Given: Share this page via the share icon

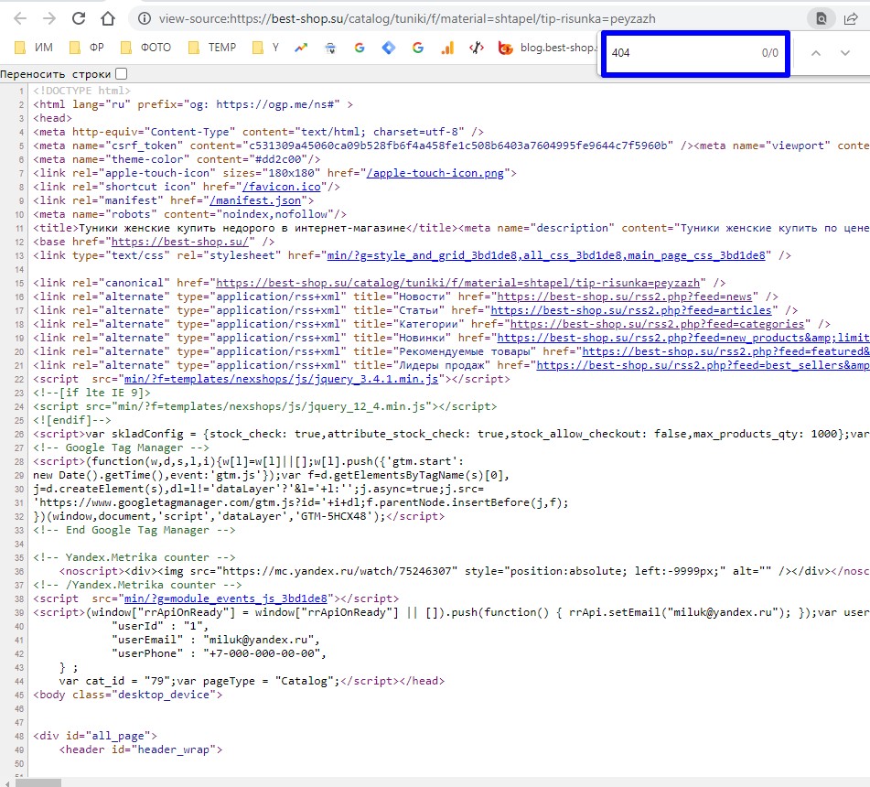Looking at the screenshot, I should (x=851, y=19).
